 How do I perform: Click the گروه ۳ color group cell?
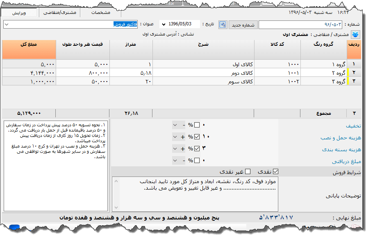(x=324, y=81)
